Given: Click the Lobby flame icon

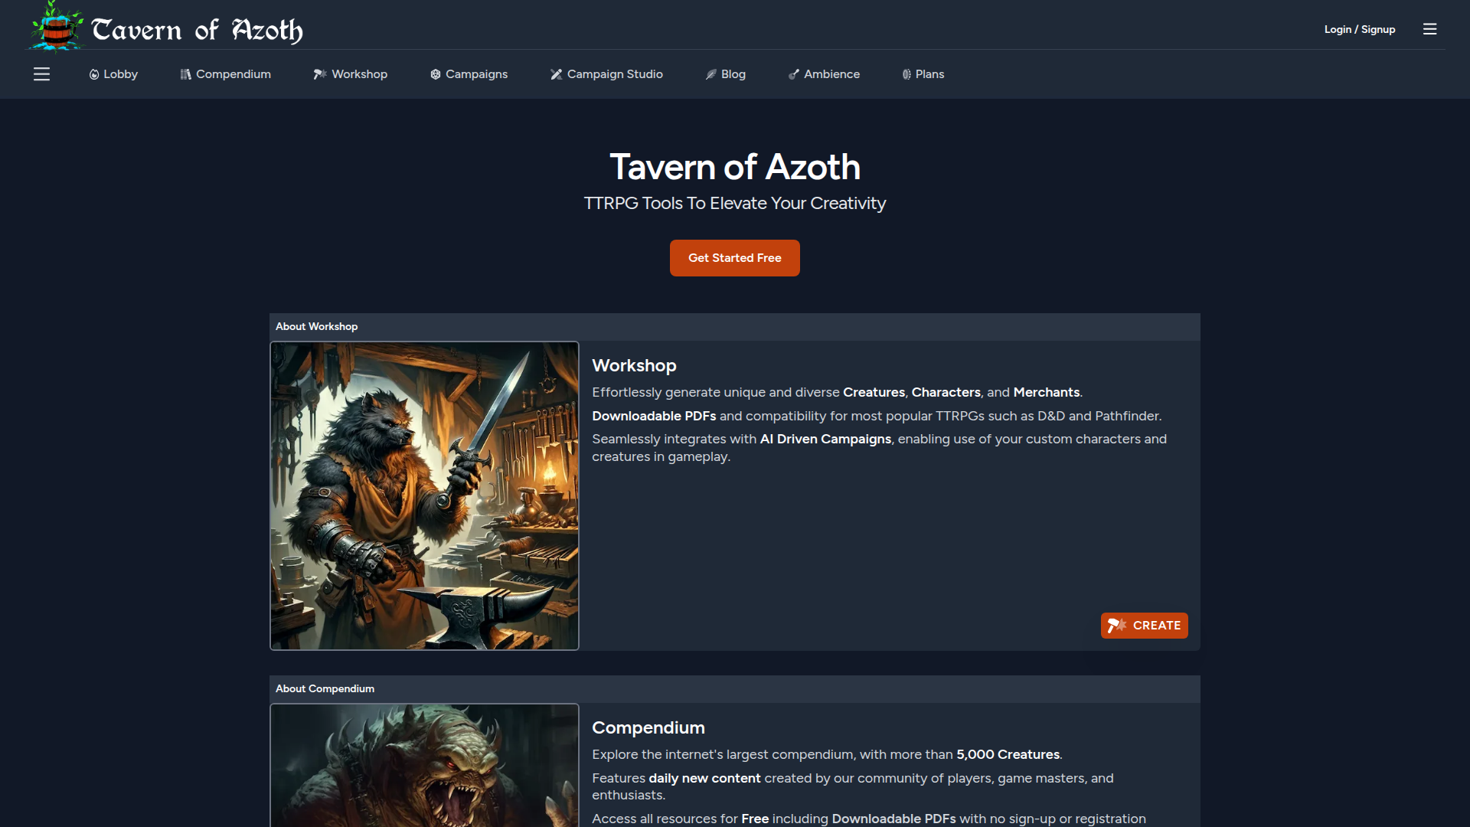Looking at the screenshot, I should [94, 74].
